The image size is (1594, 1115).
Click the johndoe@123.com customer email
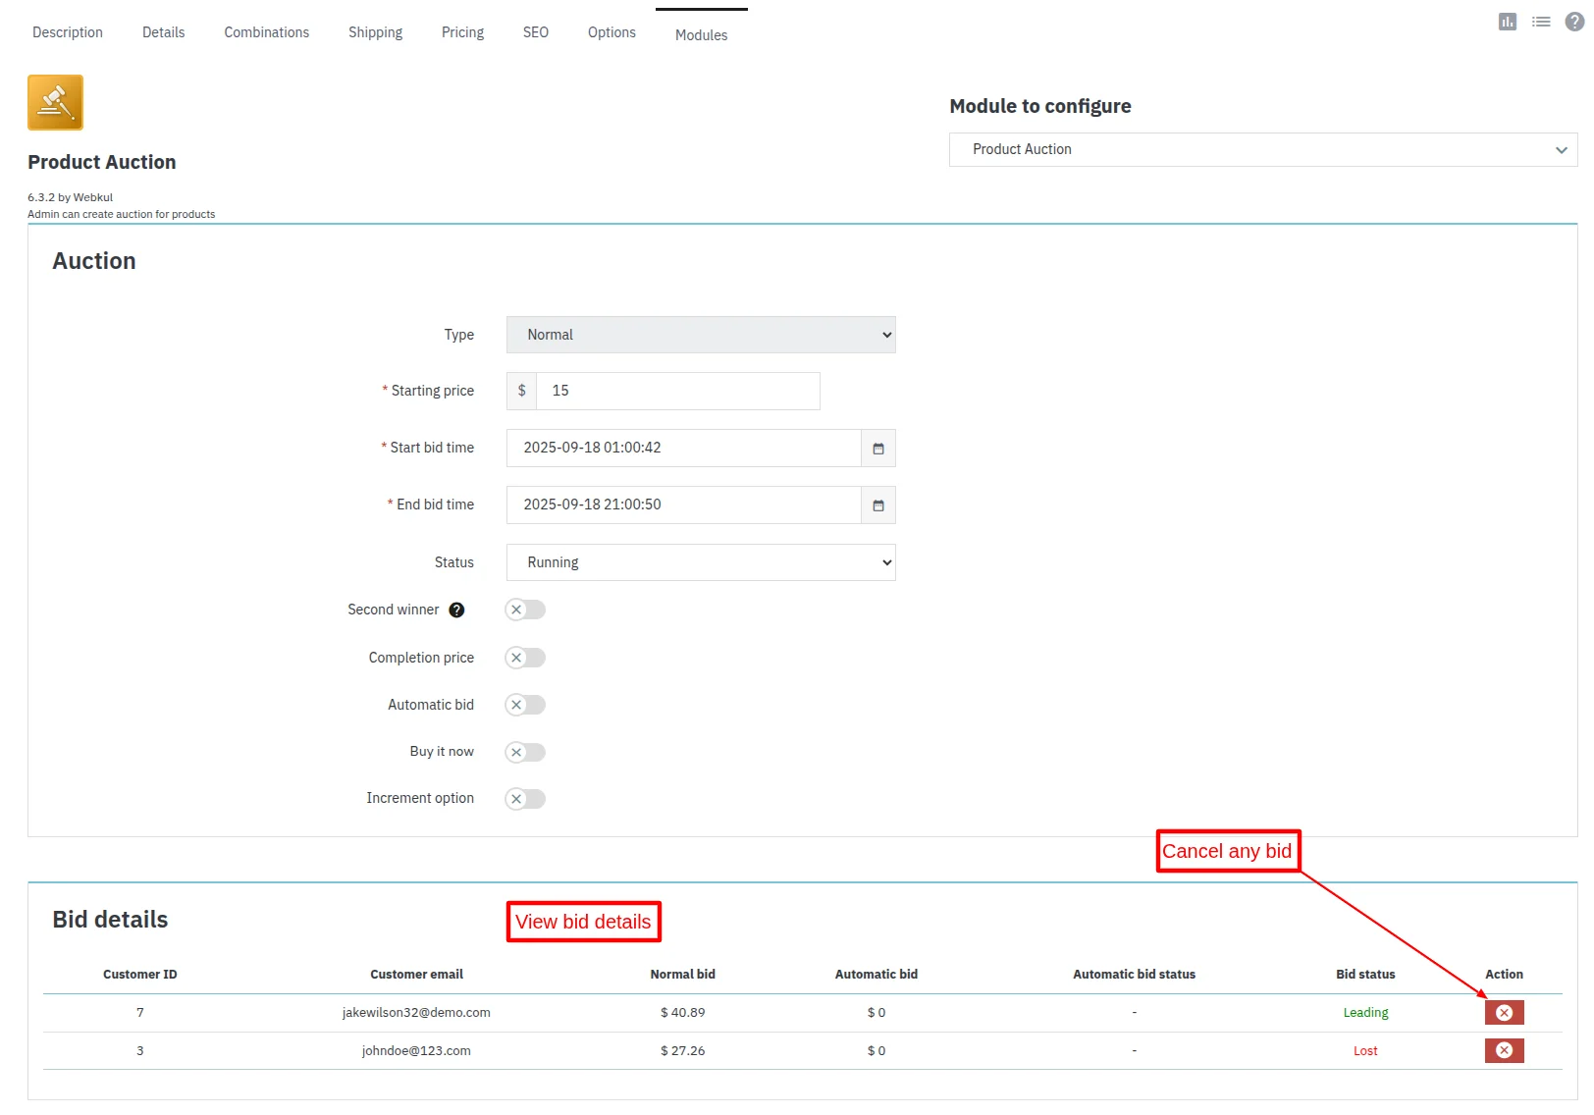click(x=416, y=1050)
